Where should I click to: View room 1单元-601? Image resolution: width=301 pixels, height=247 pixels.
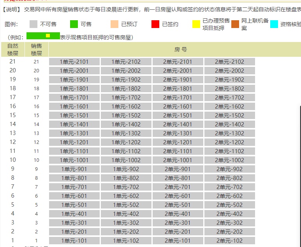(x=74, y=196)
